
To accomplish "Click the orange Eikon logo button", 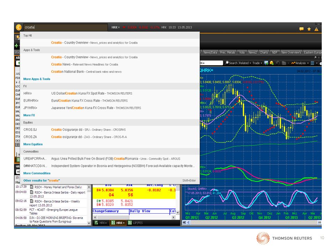I will [18, 27].
